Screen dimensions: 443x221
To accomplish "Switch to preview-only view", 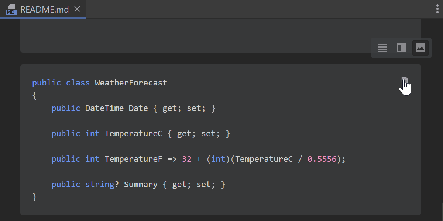I will [420, 48].
